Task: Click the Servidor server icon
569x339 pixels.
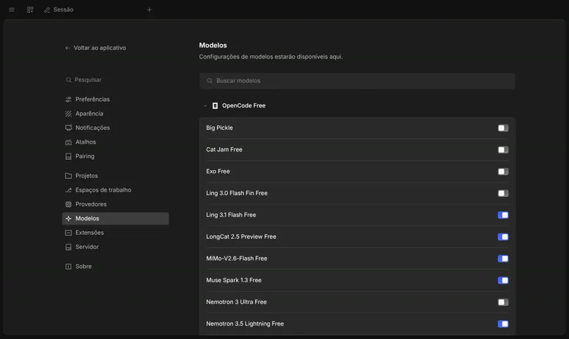Action: 68,247
